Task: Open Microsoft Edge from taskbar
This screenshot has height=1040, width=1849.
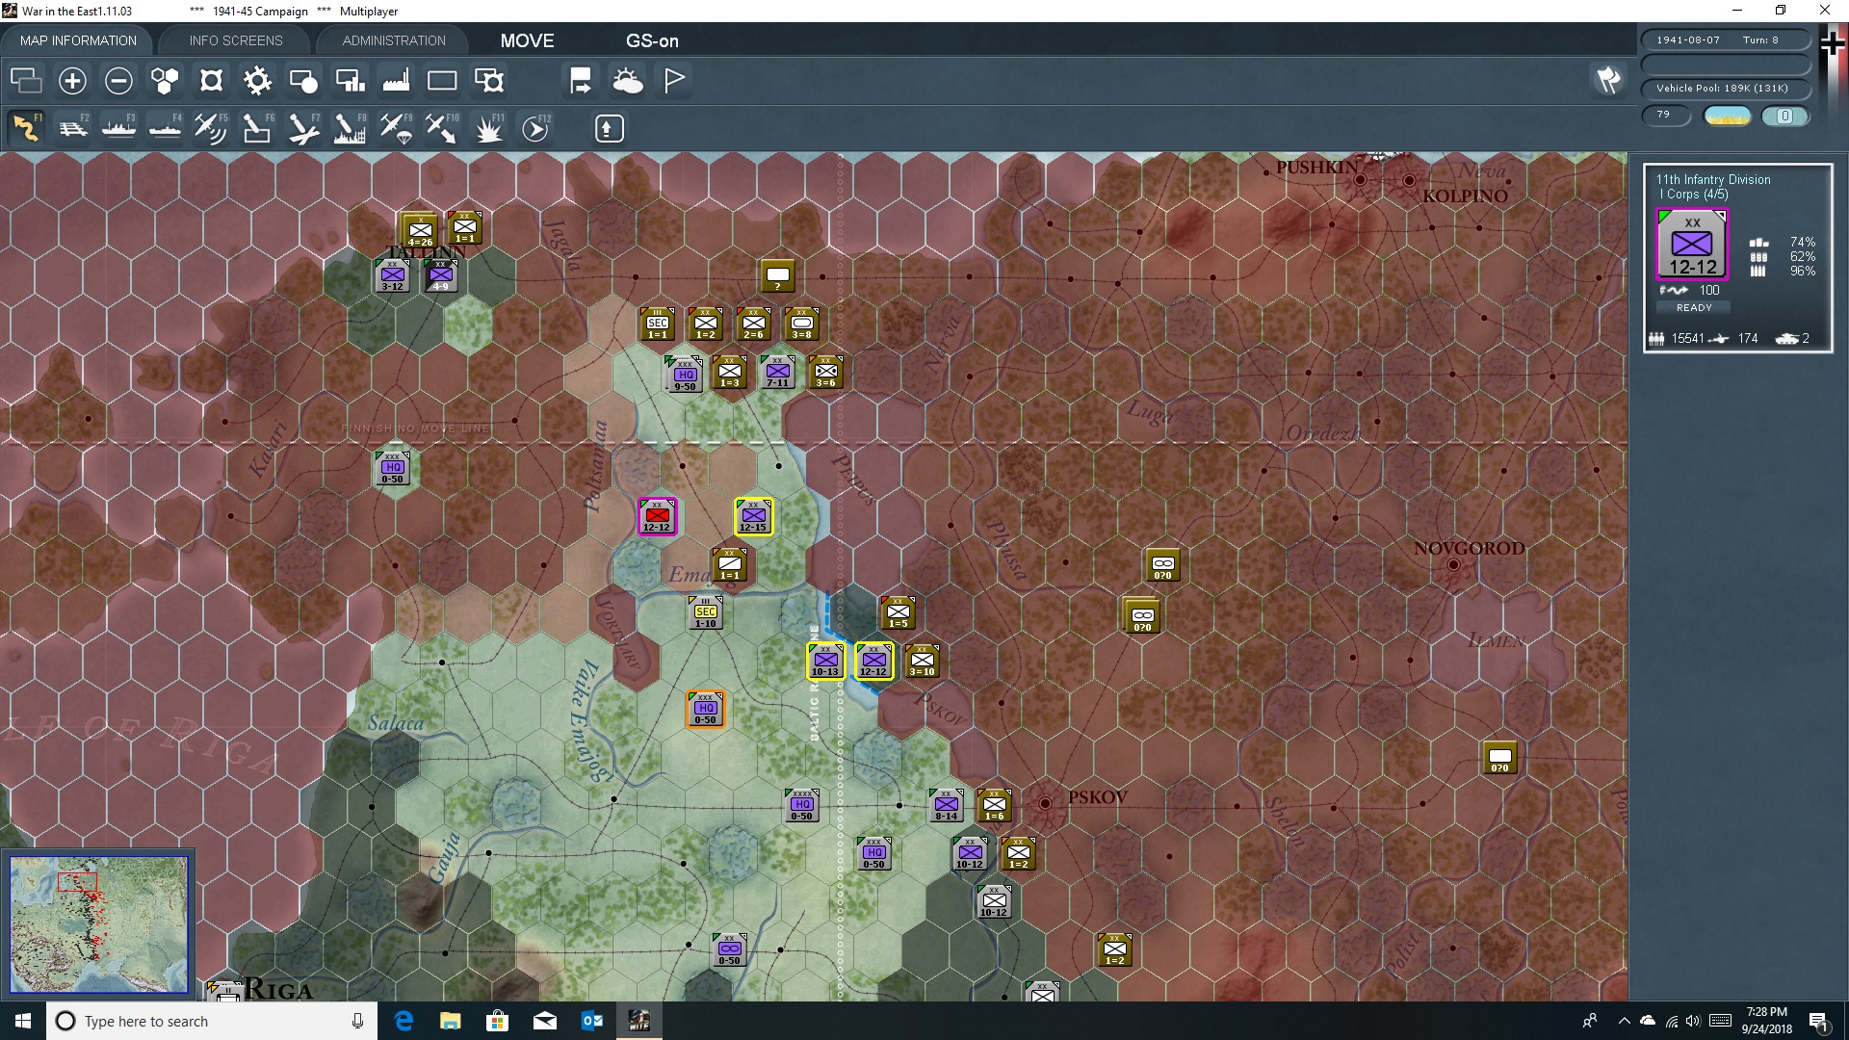Action: coord(404,1021)
